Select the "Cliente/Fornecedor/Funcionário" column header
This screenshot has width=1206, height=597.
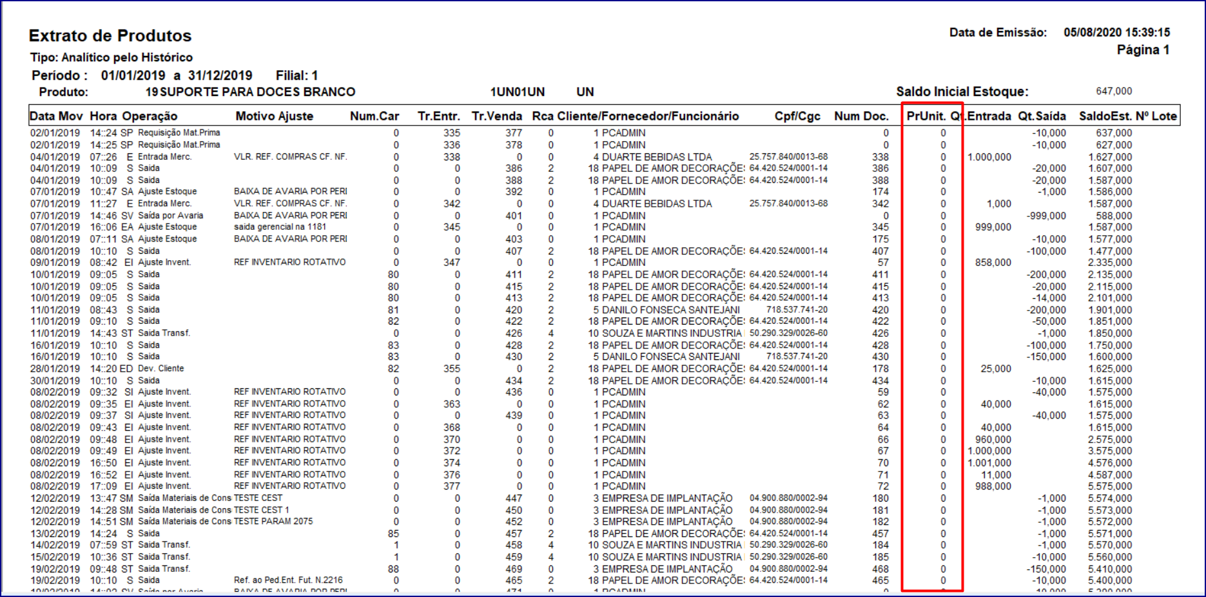[x=648, y=116]
